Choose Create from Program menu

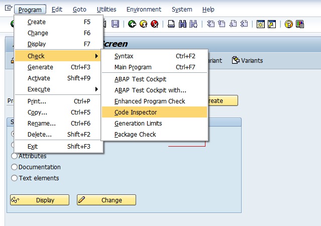click(x=58, y=22)
